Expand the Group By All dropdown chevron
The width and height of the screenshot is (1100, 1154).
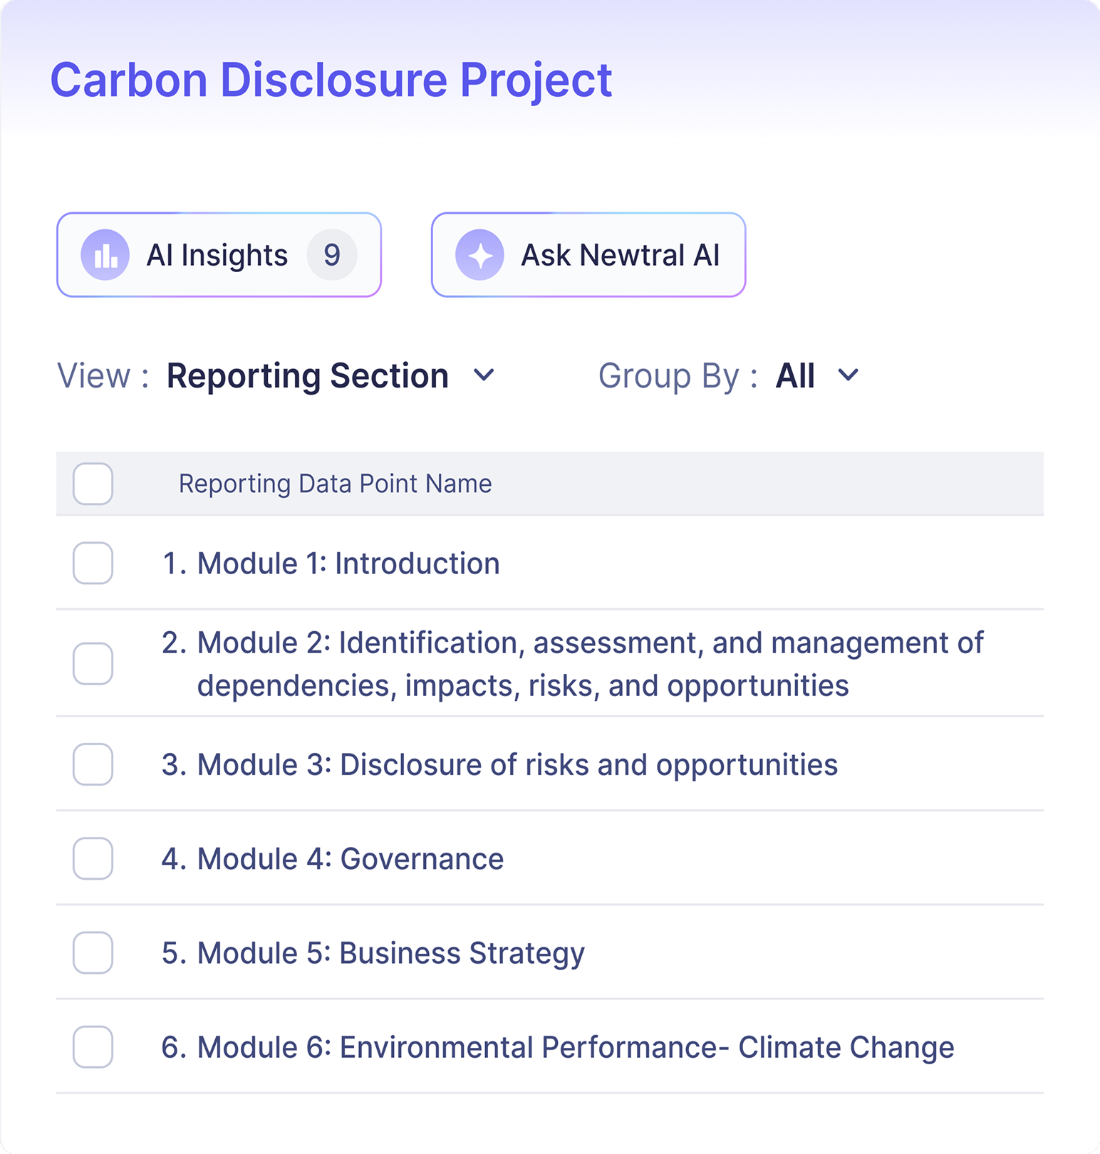848,375
